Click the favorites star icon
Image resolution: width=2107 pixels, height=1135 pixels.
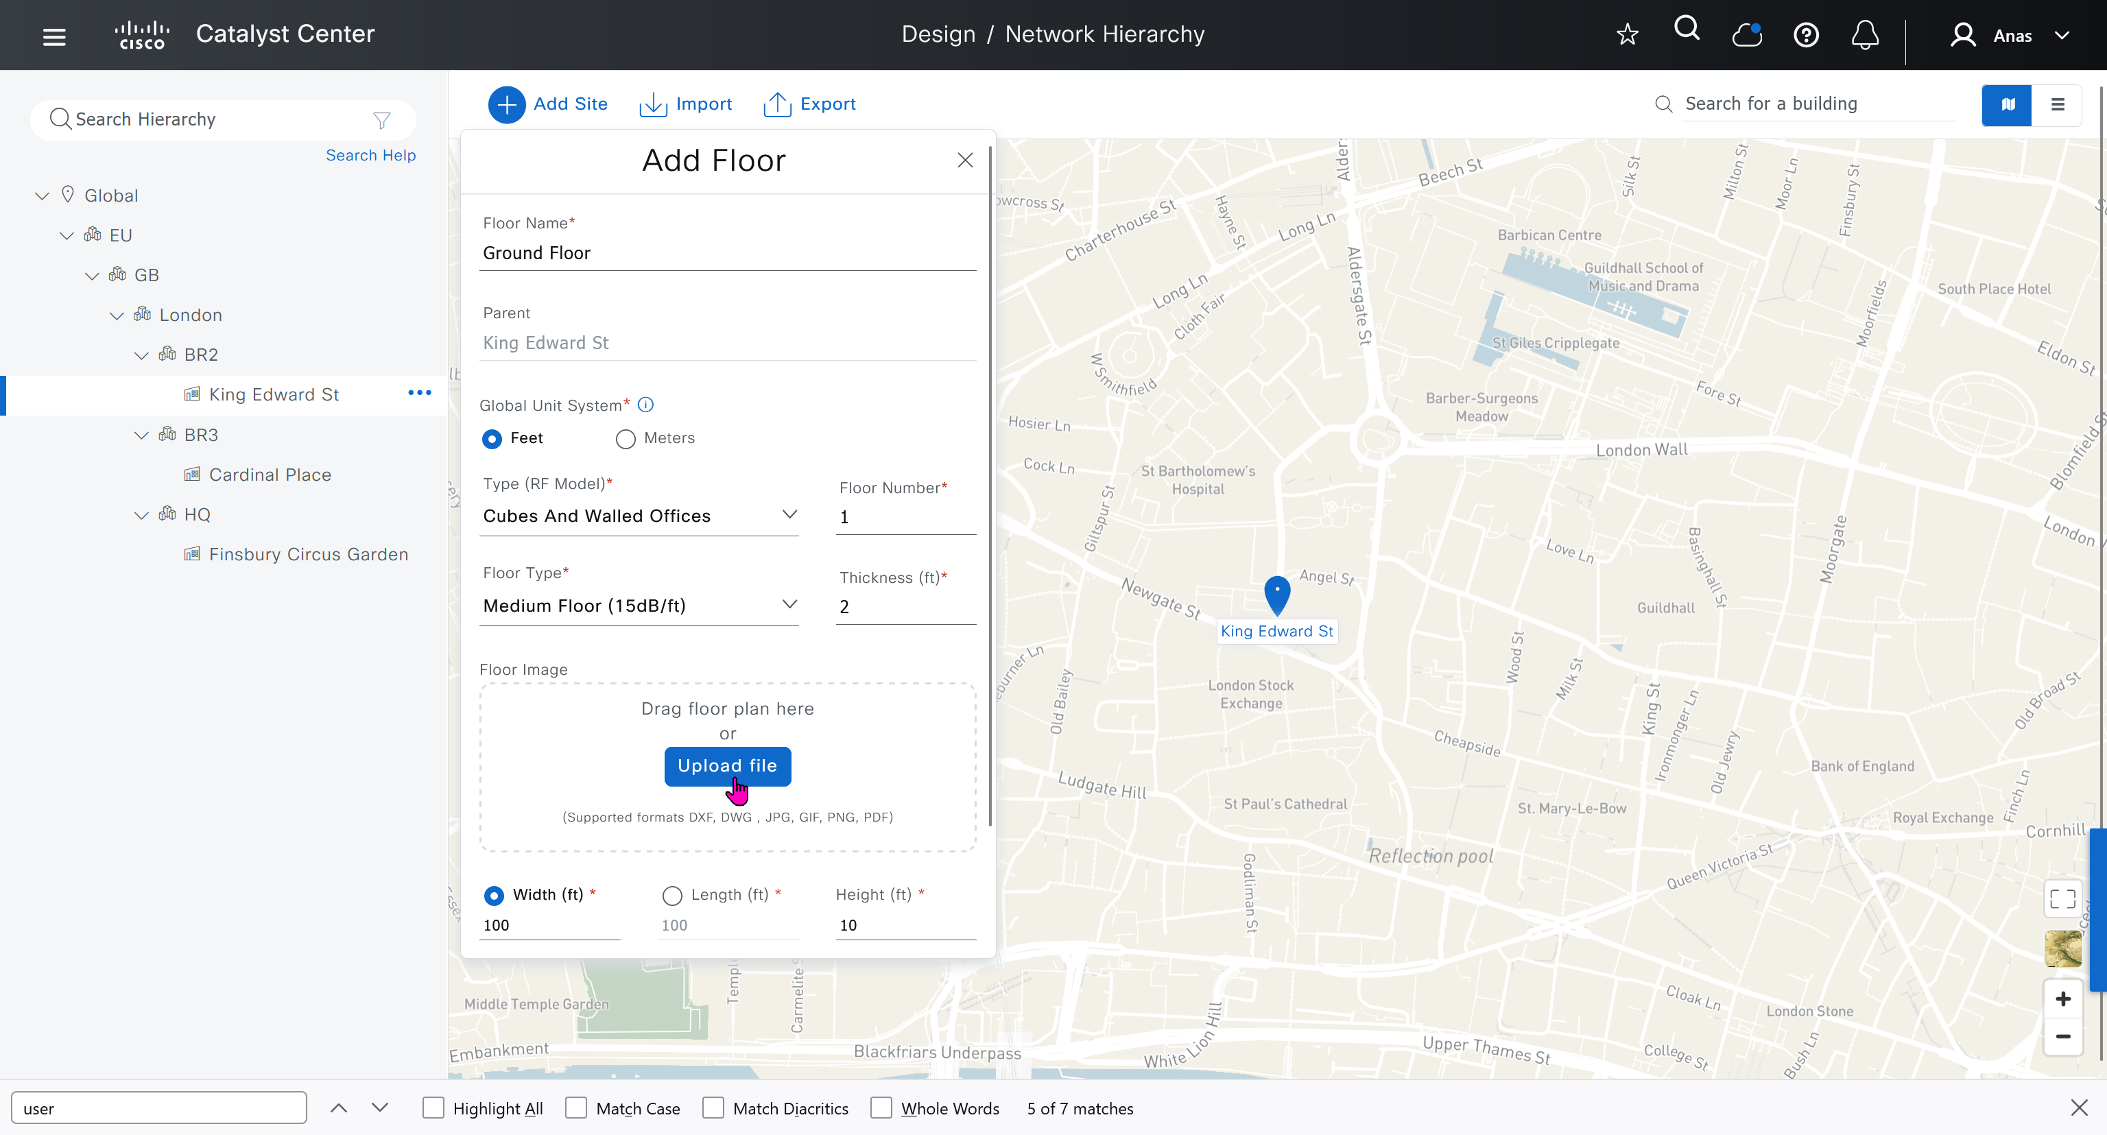point(1627,34)
